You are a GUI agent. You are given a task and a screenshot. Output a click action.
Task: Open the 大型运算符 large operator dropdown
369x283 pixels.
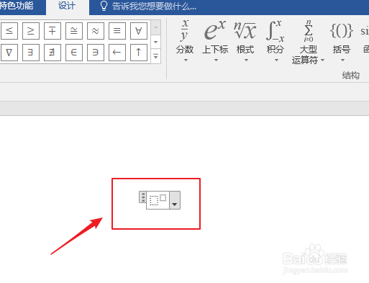click(309, 42)
